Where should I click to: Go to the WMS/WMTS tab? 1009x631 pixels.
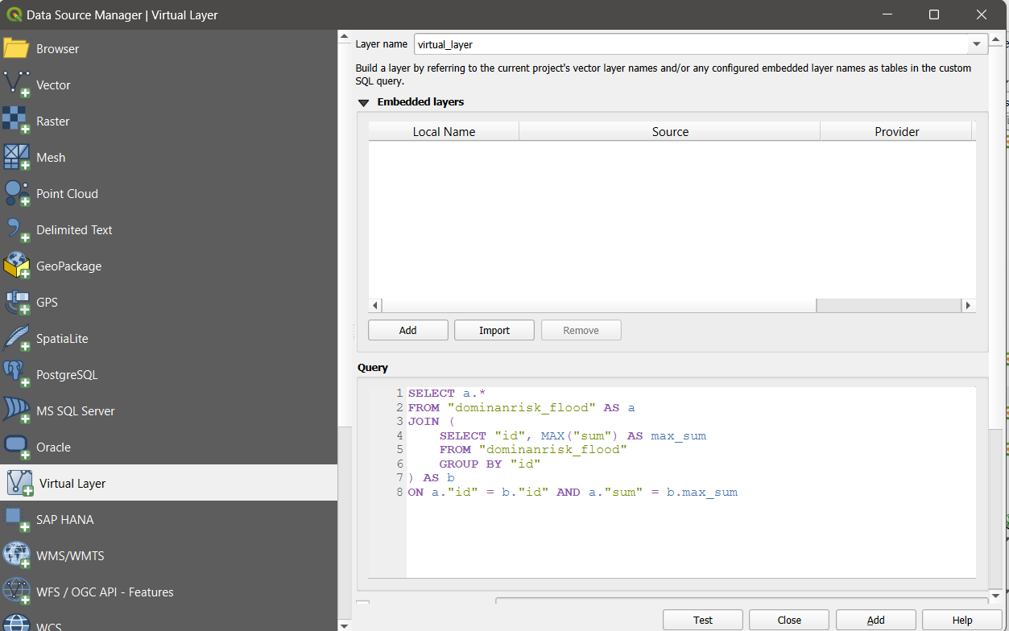pos(69,556)
